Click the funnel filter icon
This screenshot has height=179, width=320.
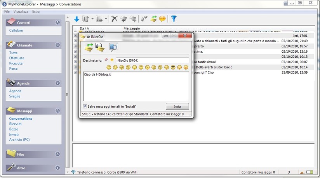tap(174, 19)
